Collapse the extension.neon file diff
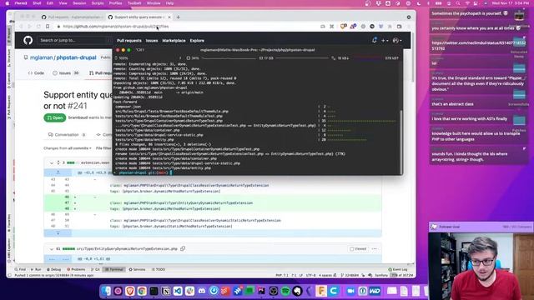The height and width of the screenshot is (300, 534). pyautogui.click(x=52, y=163)
